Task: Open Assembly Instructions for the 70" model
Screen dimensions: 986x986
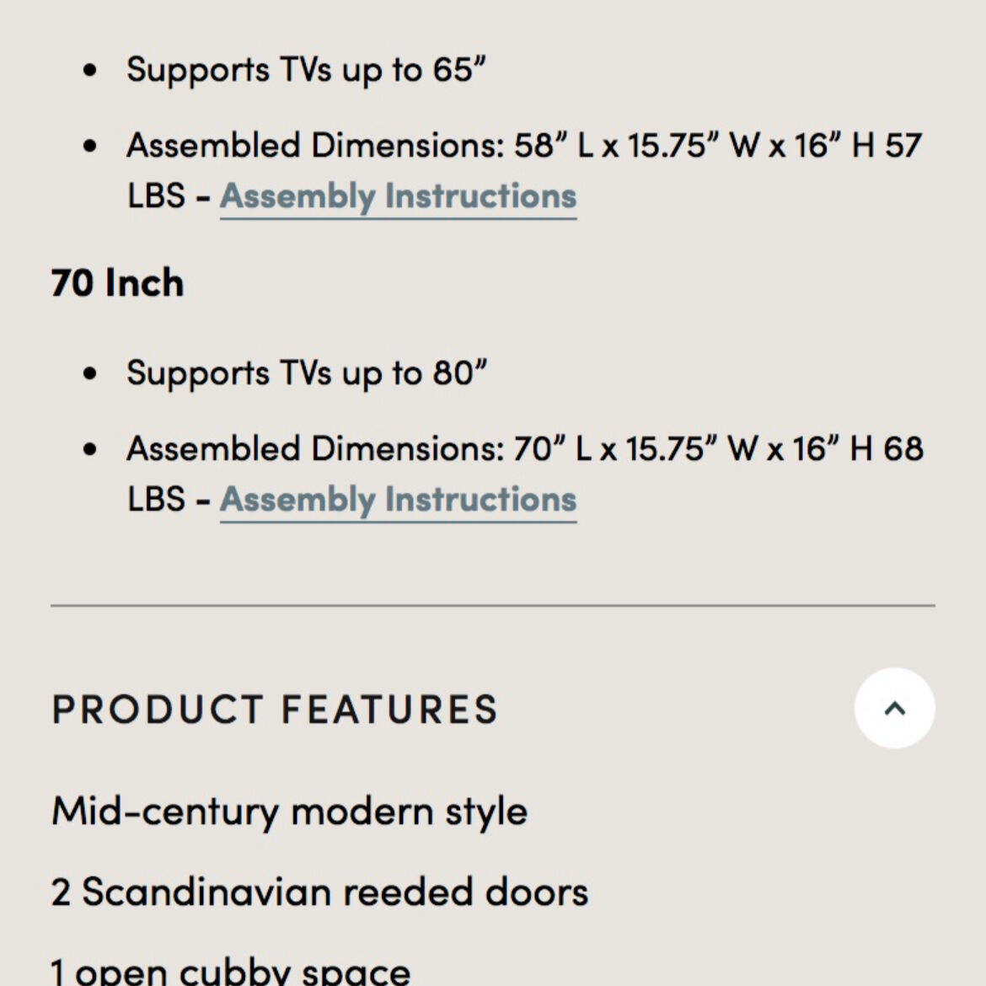Action: pyautogui.click(x=398, y=500)
